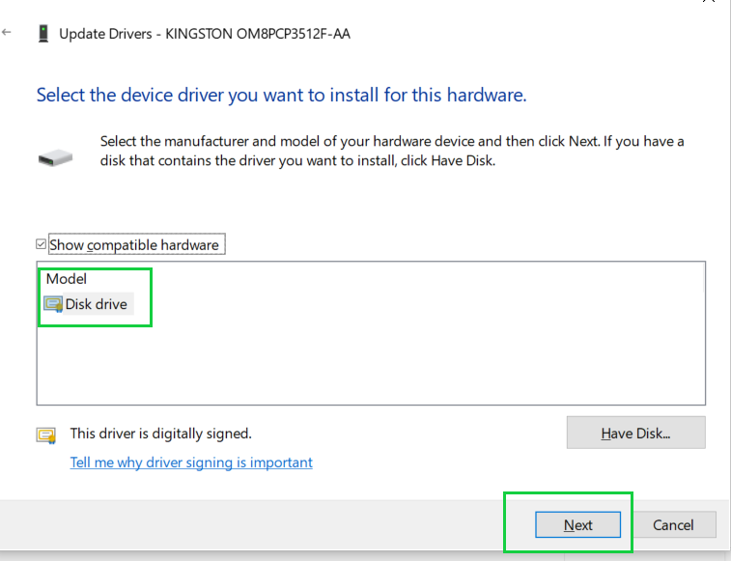Open the Have Disk dialog
731x561 pixels.
pos(636,433)
